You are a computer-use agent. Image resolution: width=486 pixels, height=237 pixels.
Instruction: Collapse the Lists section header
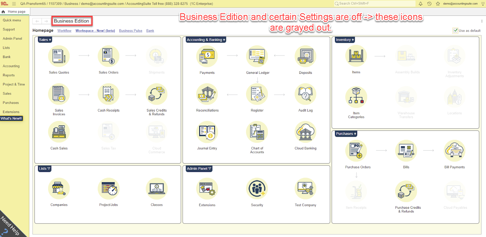click(x=45, y=169)
